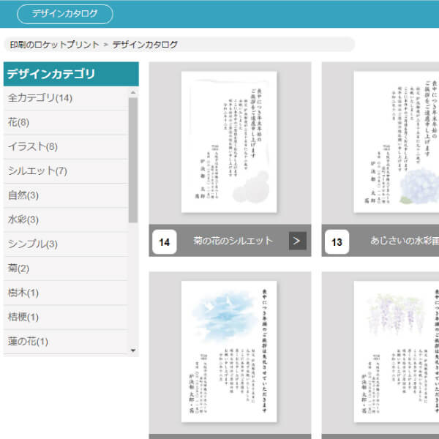Open 印刷のロケットプリント breadcrumb link
The image size is (439, 439).
pos(54,45)
